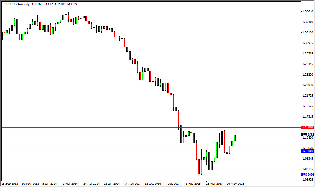Click the open price value 1.12162
The height and width of the screenshot is (187, 315).
tap(37, 4)
